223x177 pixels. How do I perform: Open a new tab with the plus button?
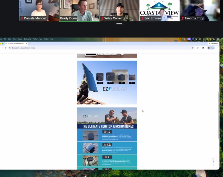30,44
